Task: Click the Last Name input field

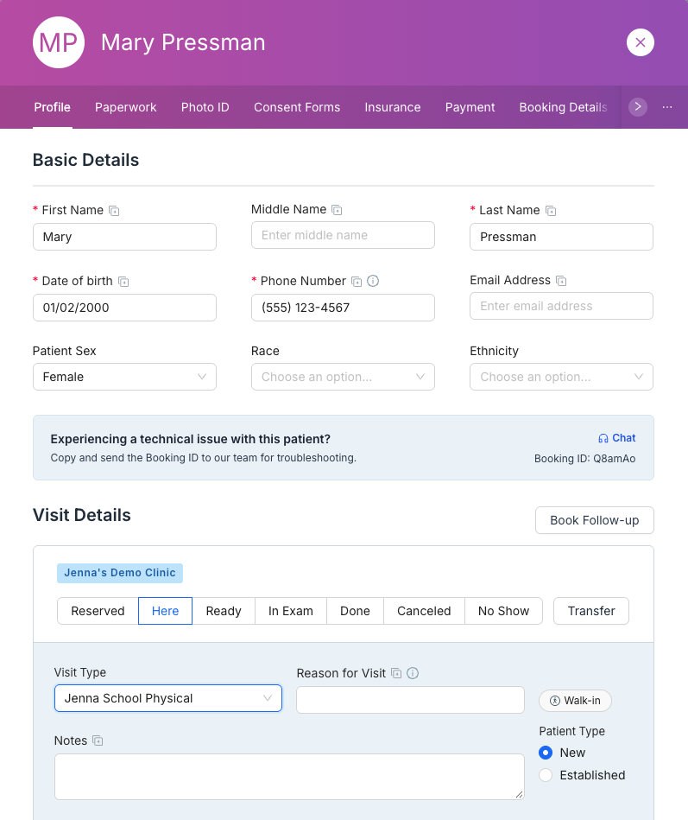Action: (x=561, y=237)
